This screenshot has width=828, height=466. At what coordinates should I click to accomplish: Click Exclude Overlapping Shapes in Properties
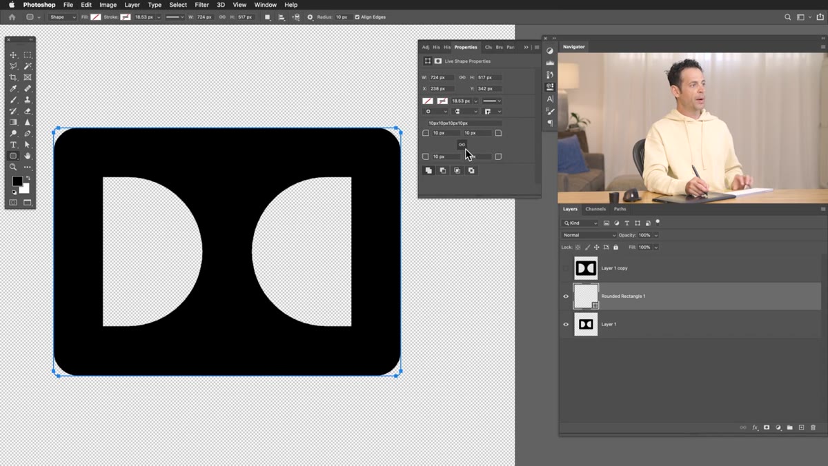coord(471,170)
